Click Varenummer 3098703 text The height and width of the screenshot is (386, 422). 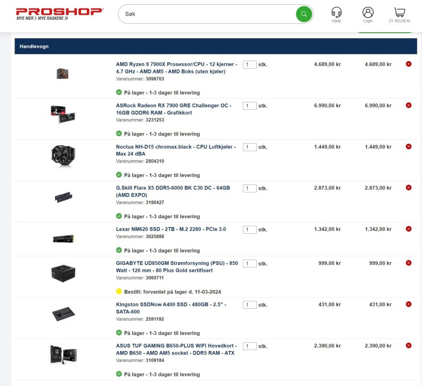[140, 79]
